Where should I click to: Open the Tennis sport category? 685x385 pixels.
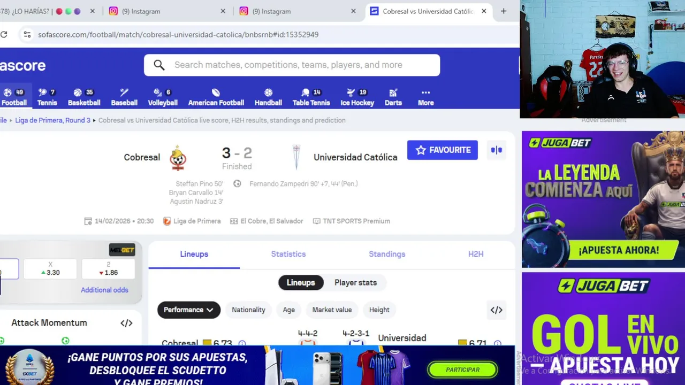pos(47,97)
